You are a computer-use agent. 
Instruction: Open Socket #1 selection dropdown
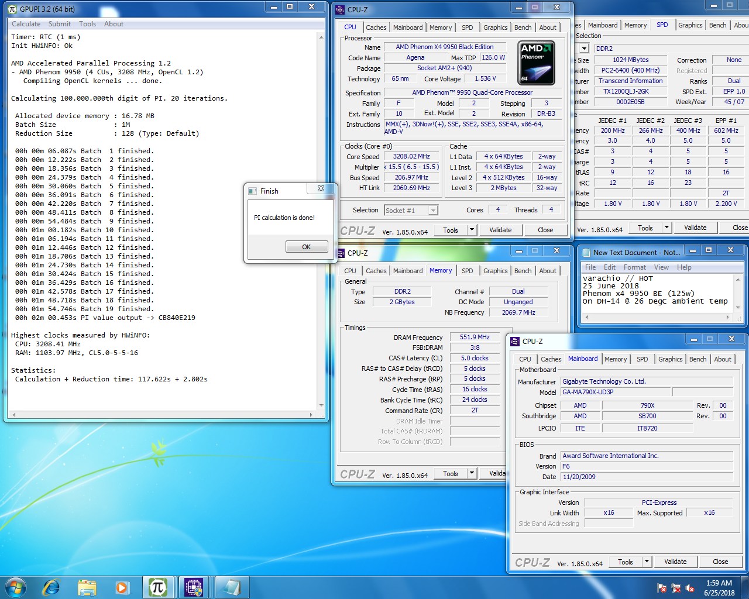[x=411, y=210]
